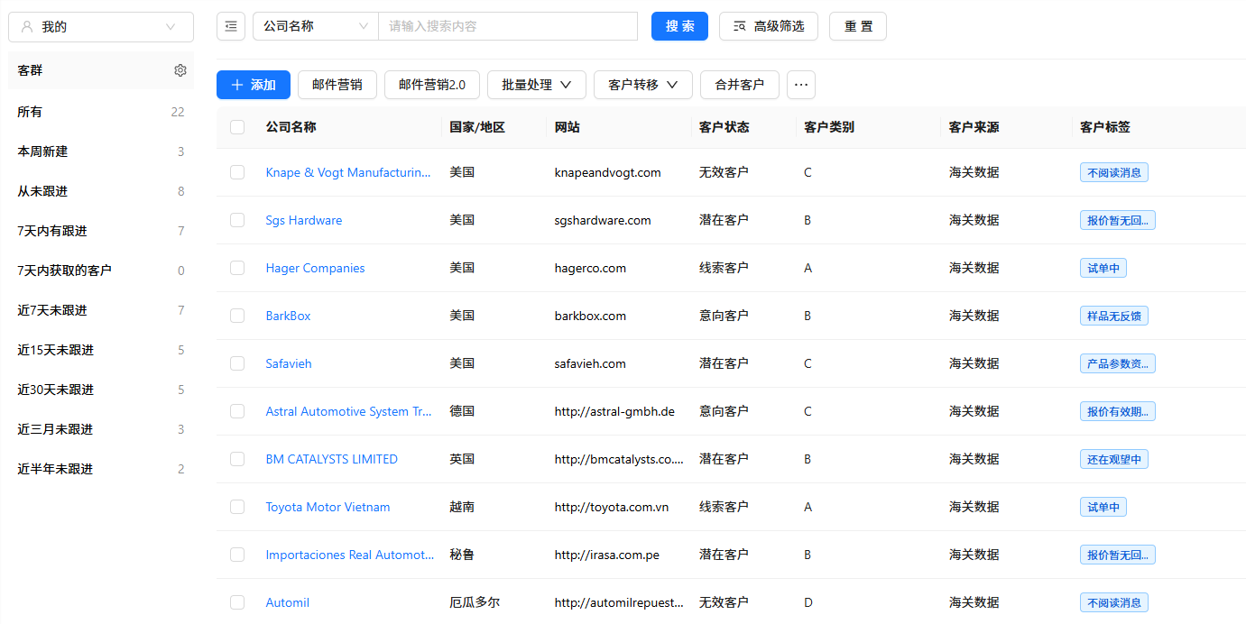The width and height of the screenshot is (1246, 624).
Task: Open the Hager Companies link
Action: [315, 268]
